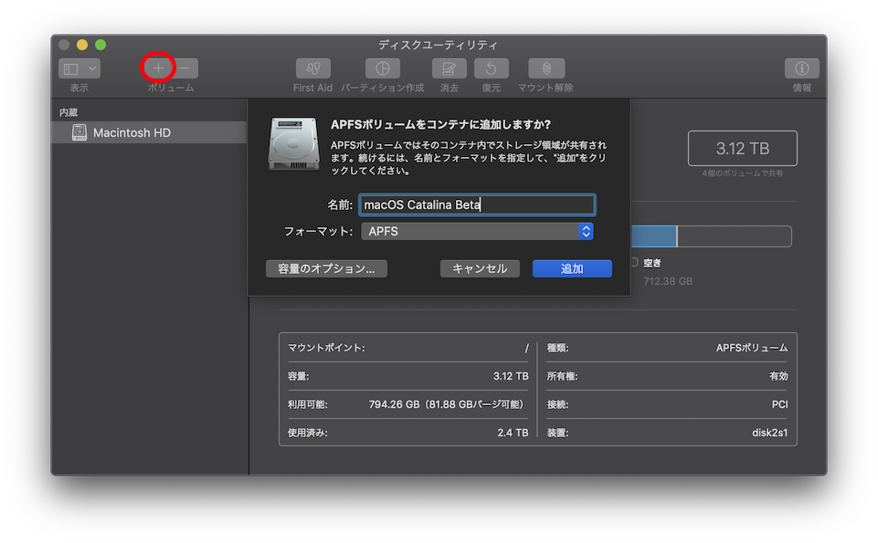The height and width of the screenshot is (543, 878).
Task: Click the Macintosh HD disk icon in sidebar
Action: pos(79,132)
